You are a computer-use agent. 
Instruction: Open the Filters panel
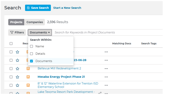click(x=17, y=33)
